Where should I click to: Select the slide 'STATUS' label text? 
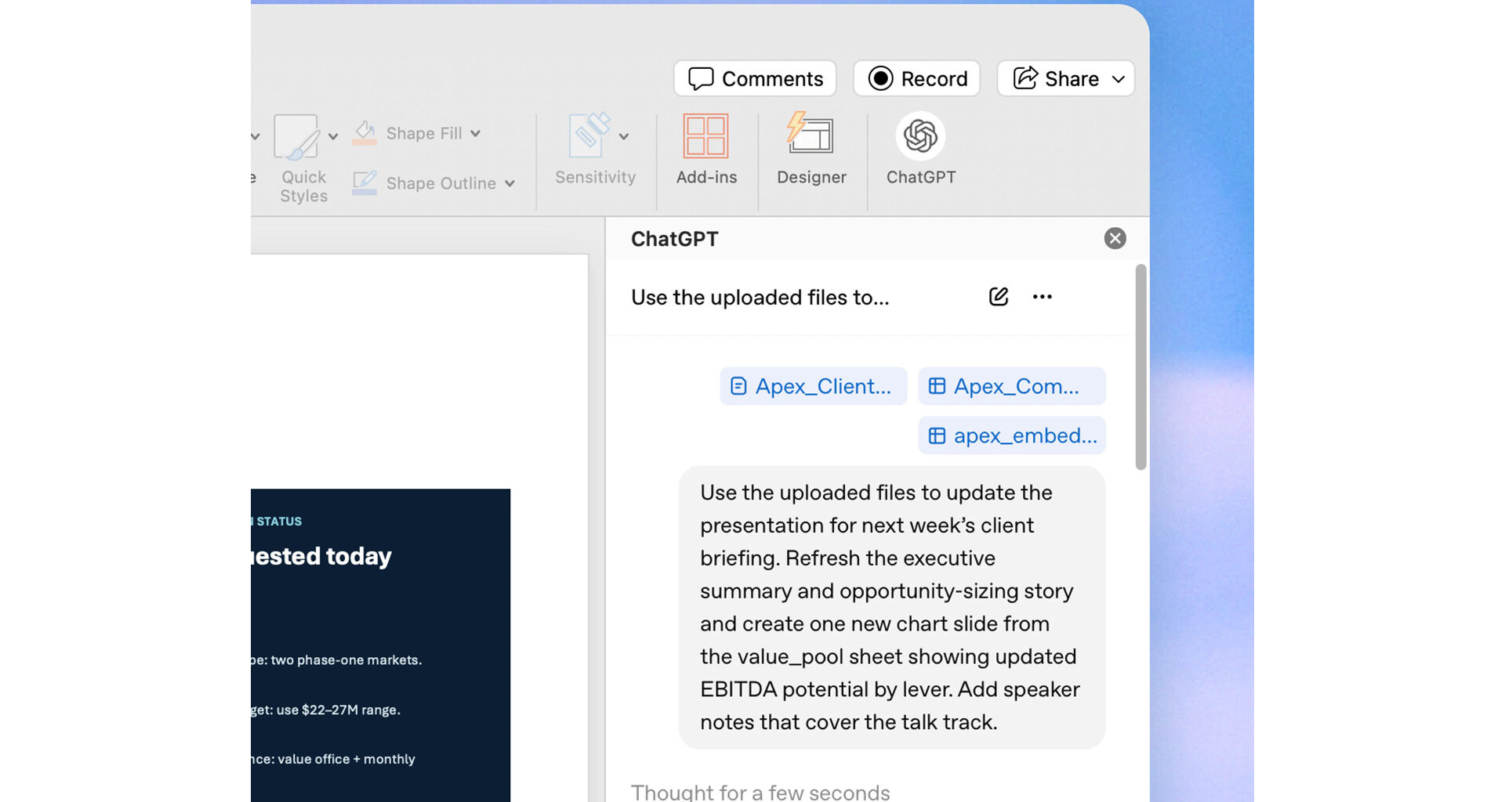point(279,522)
